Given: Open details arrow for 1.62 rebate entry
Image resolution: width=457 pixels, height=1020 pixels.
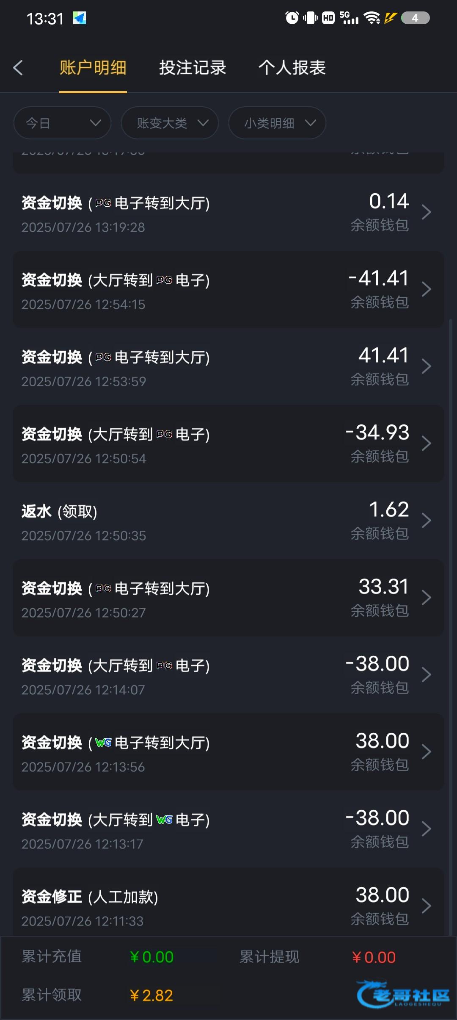Looking at the screenshot, I should [426, 521].
